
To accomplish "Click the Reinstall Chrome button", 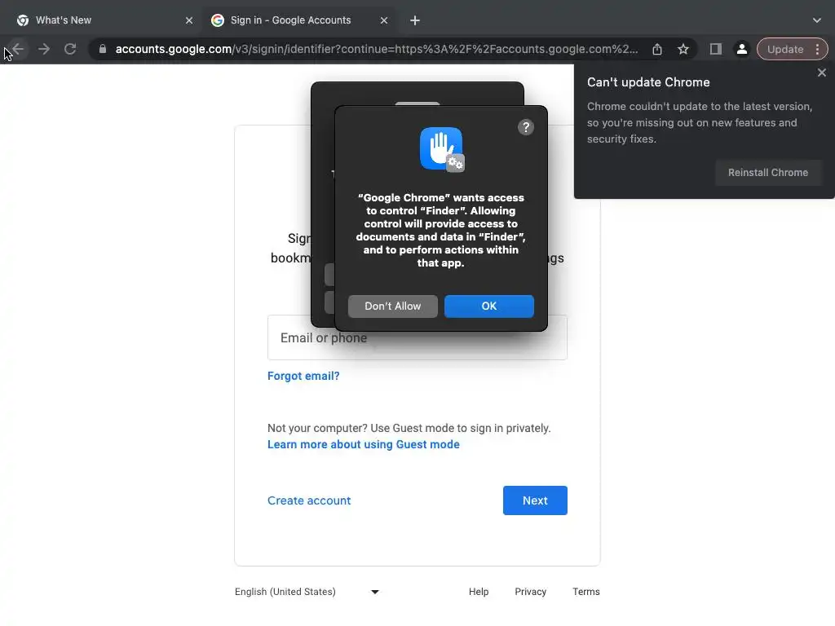I will (768, 173).
